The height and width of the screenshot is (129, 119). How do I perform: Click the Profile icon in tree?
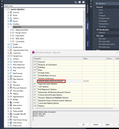(x=11, y=44)
